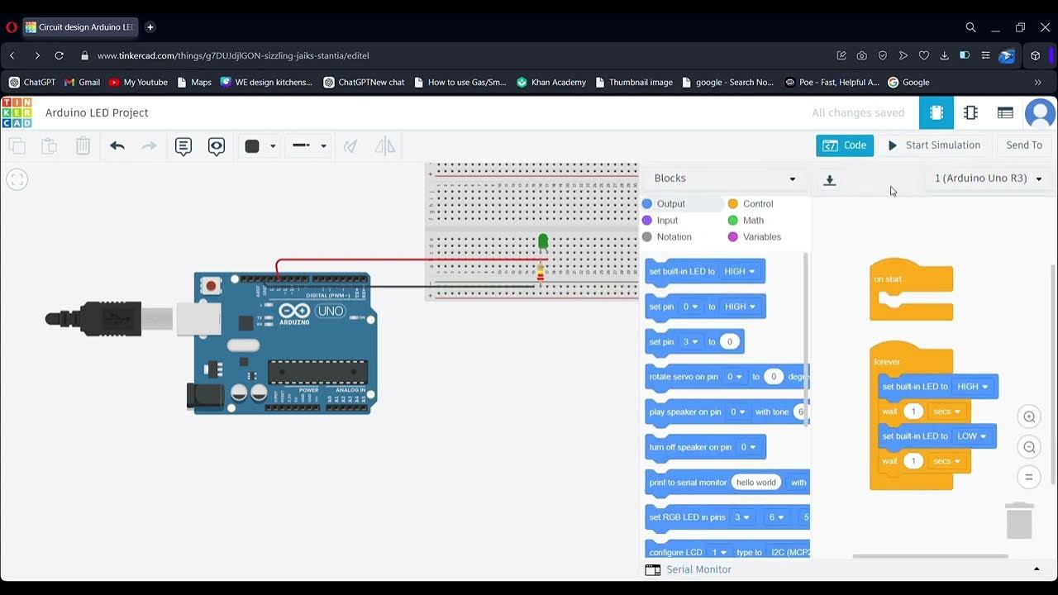This screenshot has width=1058, height=595.
Task: Click the value field in first wait block
Action: 913,412
